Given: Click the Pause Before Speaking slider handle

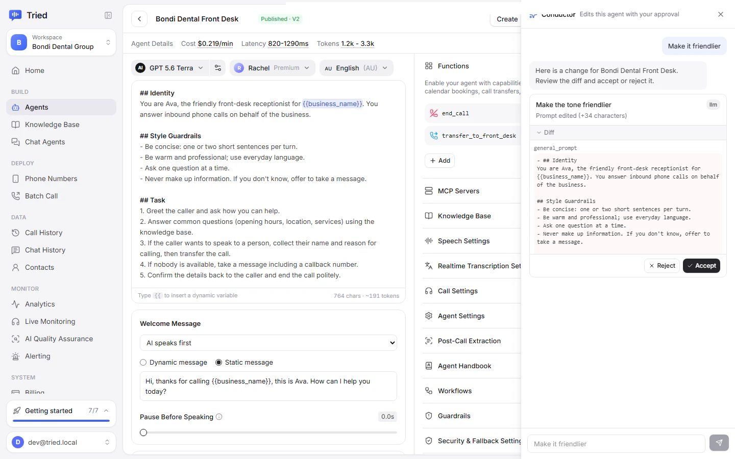Looking at the screenshot, I should coord(143,432).
